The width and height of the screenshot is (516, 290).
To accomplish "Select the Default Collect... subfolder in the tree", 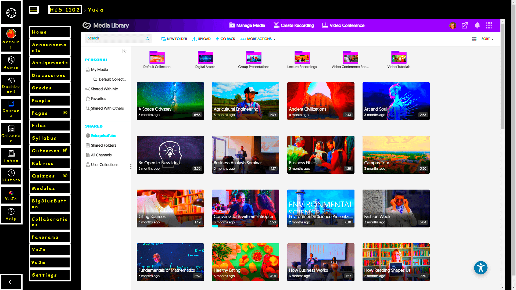I will pos(110,79).
